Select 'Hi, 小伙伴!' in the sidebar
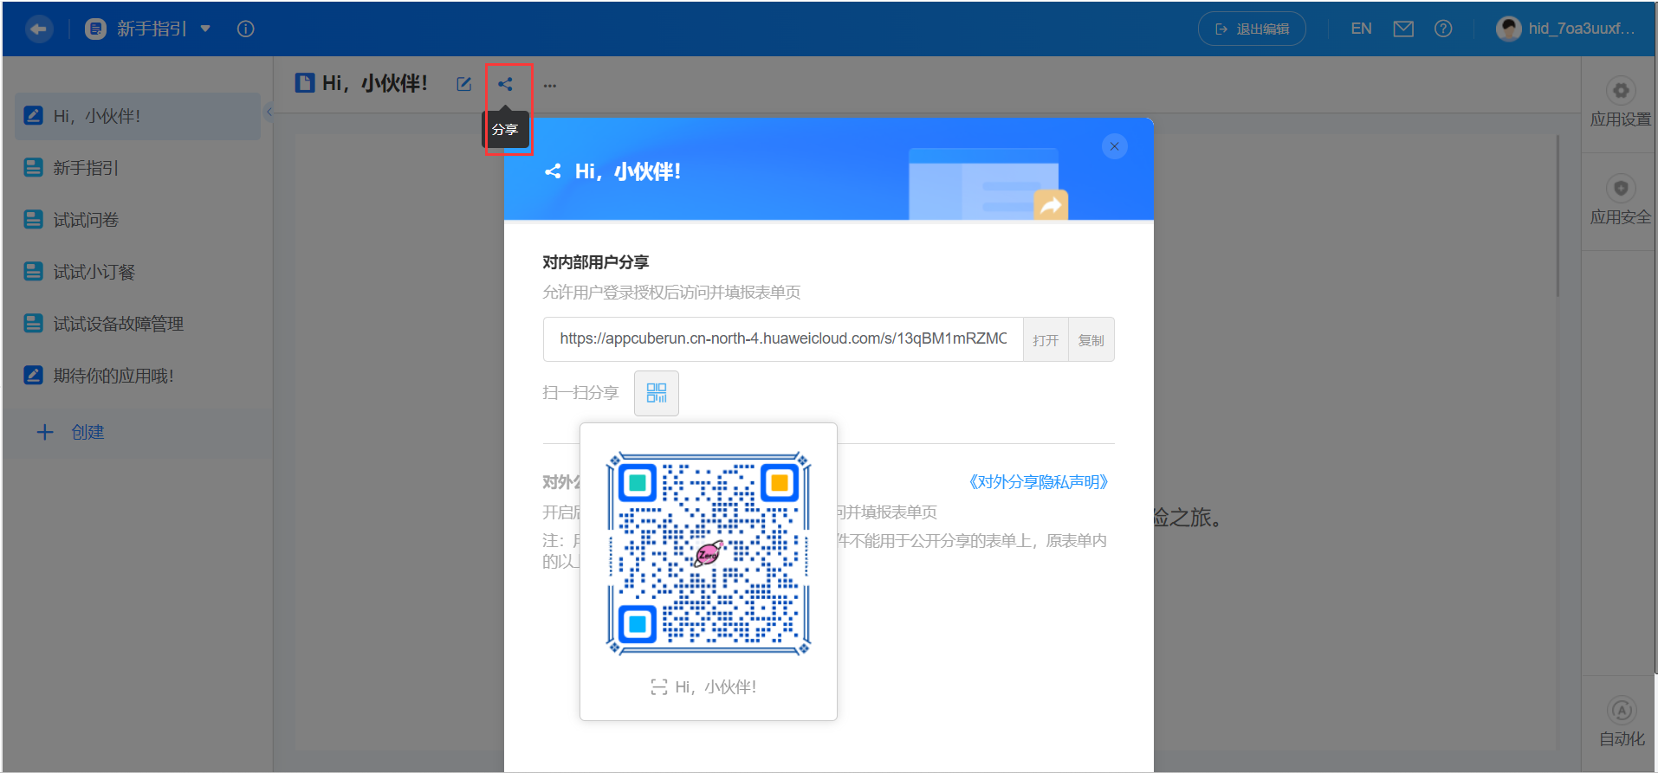The image size is (1658, 773). pos(138,116)
